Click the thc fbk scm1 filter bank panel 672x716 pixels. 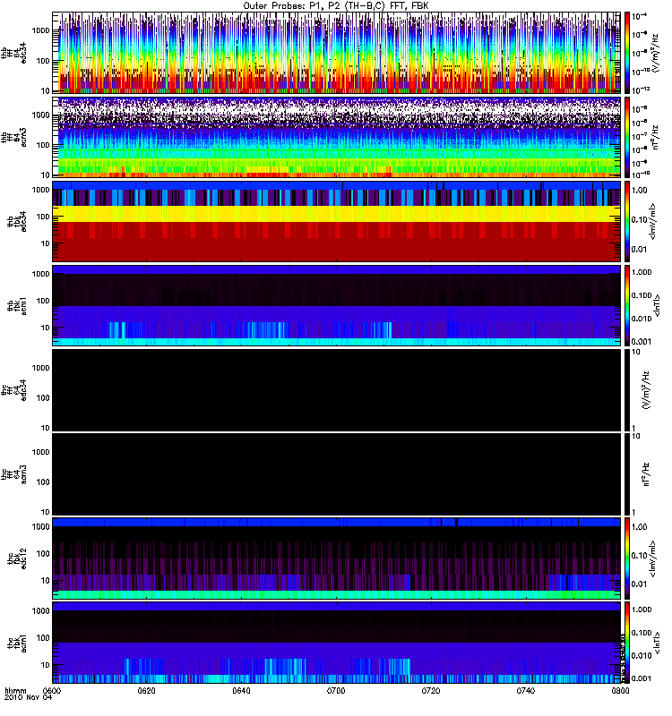pyautogui.click(x=337, y=643)
